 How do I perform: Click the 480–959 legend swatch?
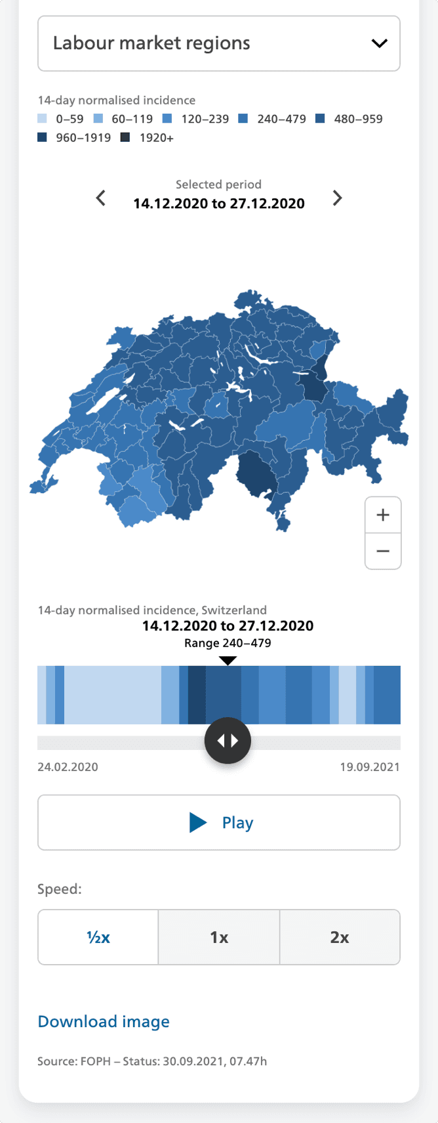click(320, 119)
